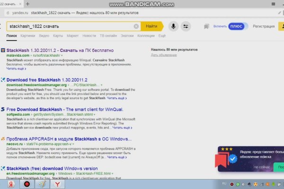Expand Читать ещё under softpedia result
This screenshot has height=189, width=284.
click(x=121, y=128)
